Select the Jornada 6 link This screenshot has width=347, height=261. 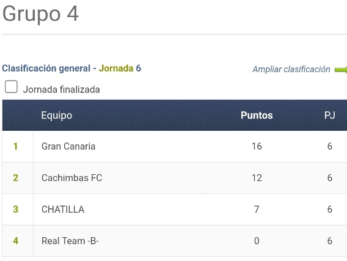120,68
